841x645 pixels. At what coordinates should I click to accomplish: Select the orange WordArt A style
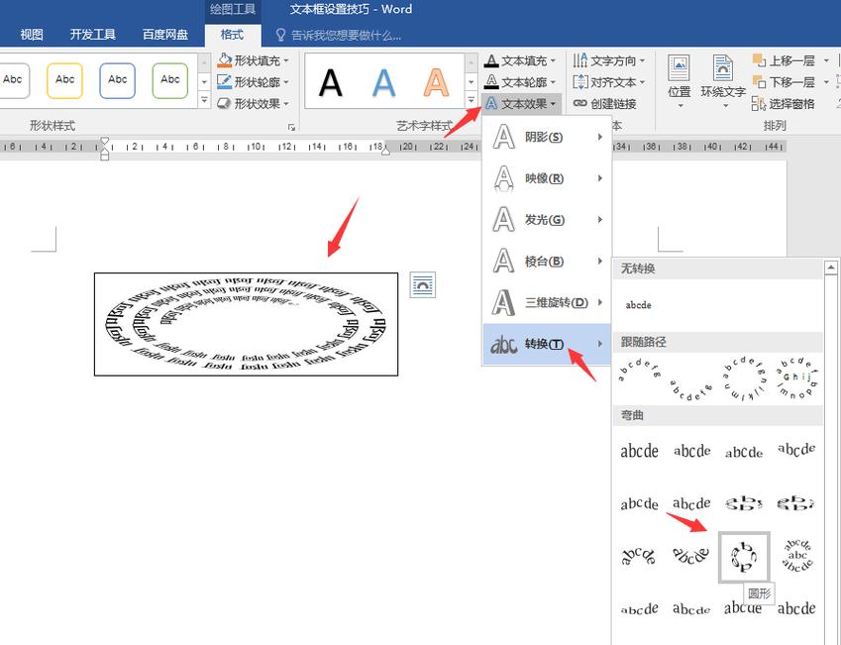[437, 84]
